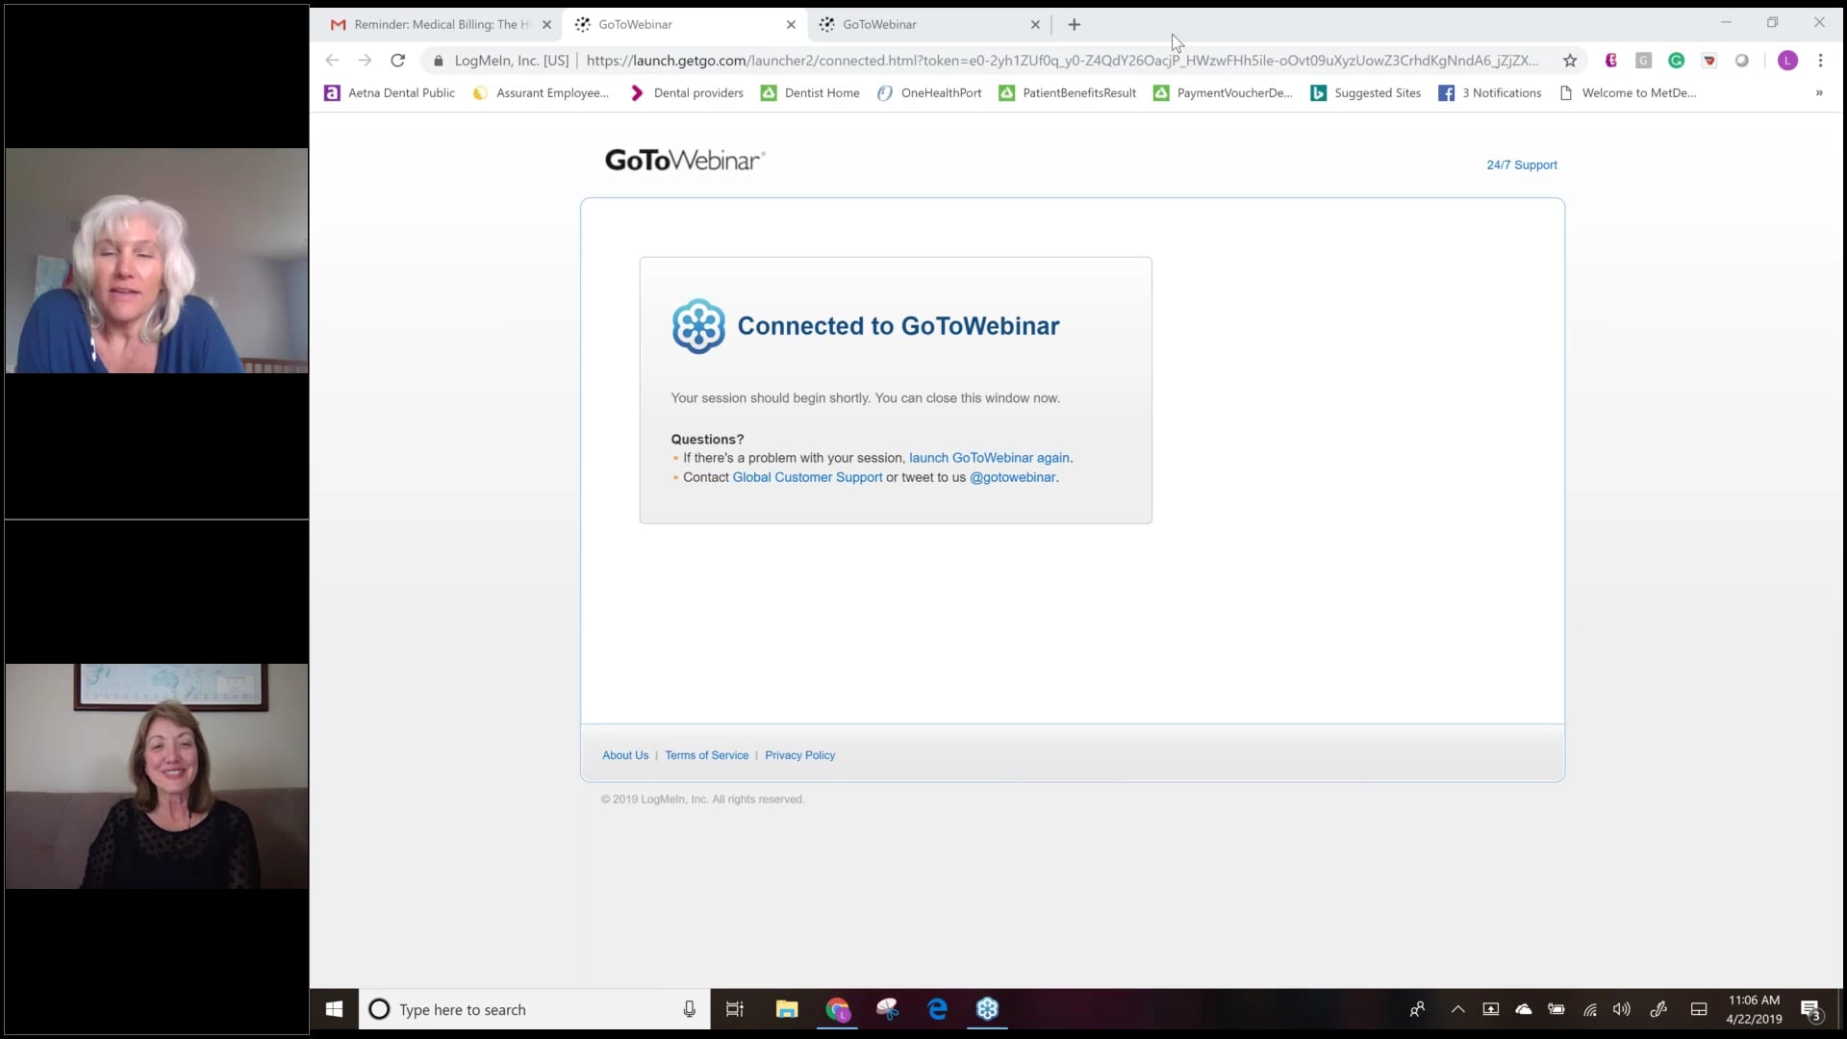This screenshot has width=1847, height=1039.
Task: Click the Aetna Dental Public bookmark
Action: tap(390, 93)
